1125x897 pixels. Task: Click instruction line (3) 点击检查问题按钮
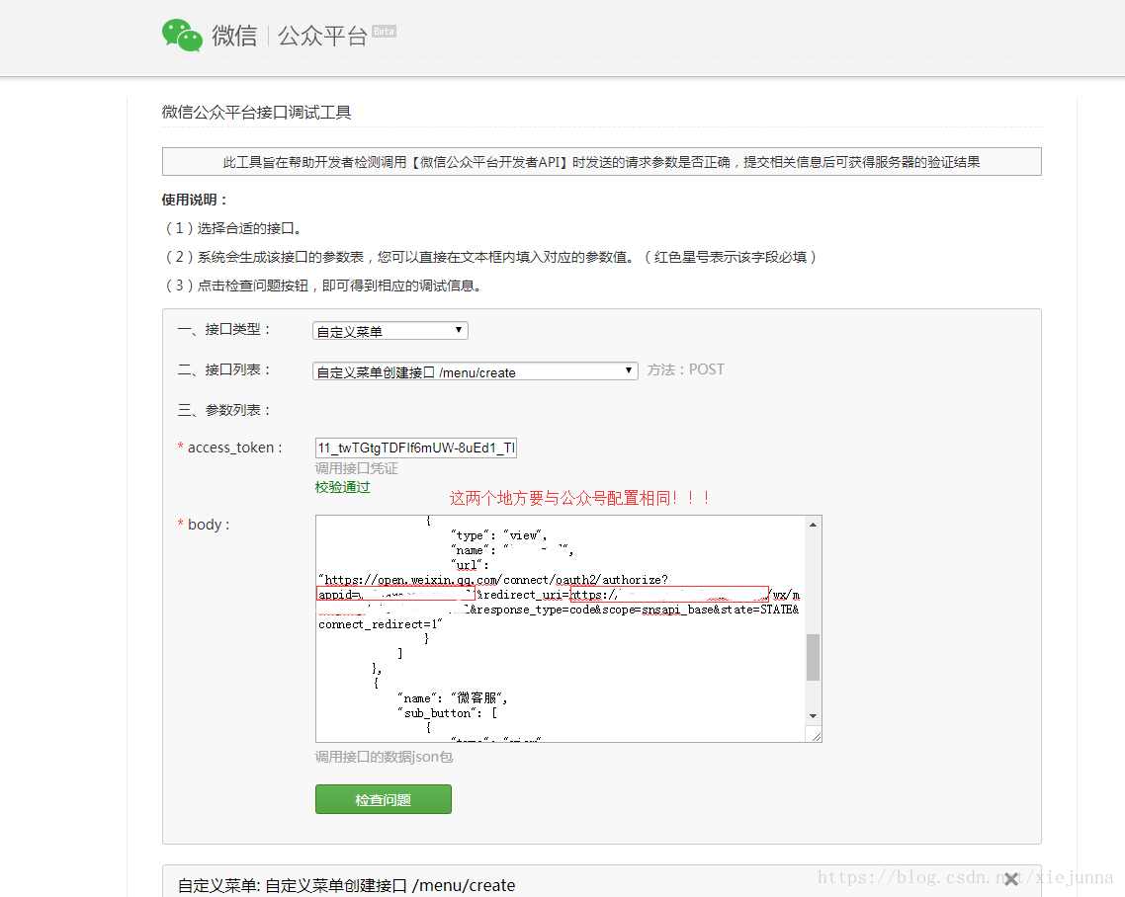click(323, 285)
